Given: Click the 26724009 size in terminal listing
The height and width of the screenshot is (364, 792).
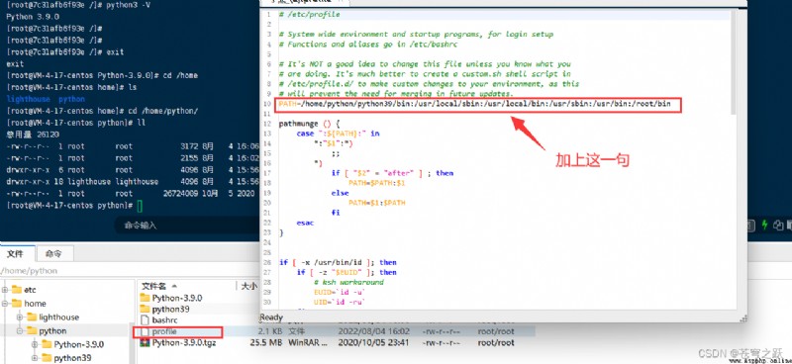Looking at the screenshot, I should tap(180, 193).
